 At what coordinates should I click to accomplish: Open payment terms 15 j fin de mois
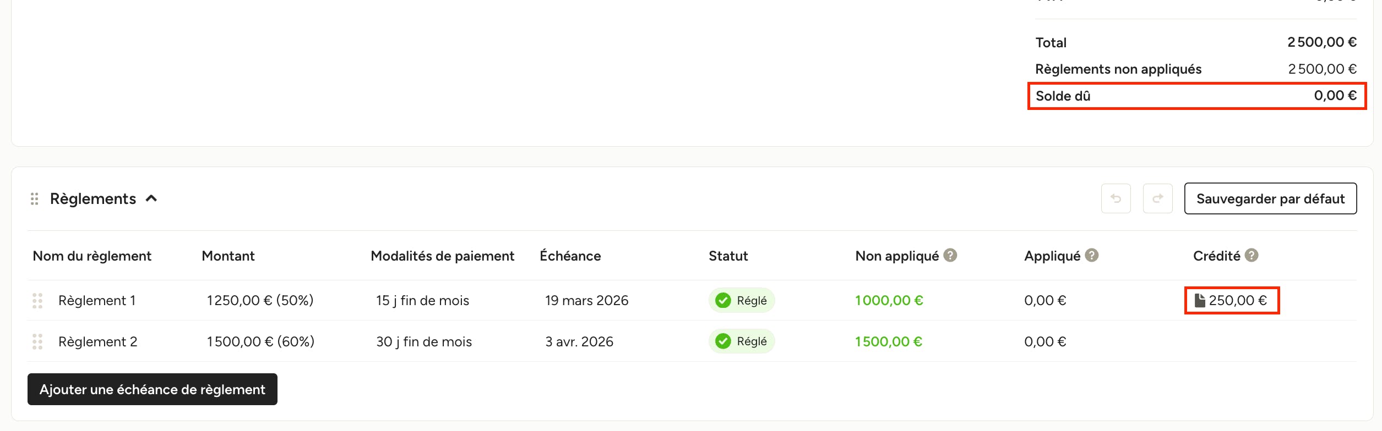coord(422,301)
